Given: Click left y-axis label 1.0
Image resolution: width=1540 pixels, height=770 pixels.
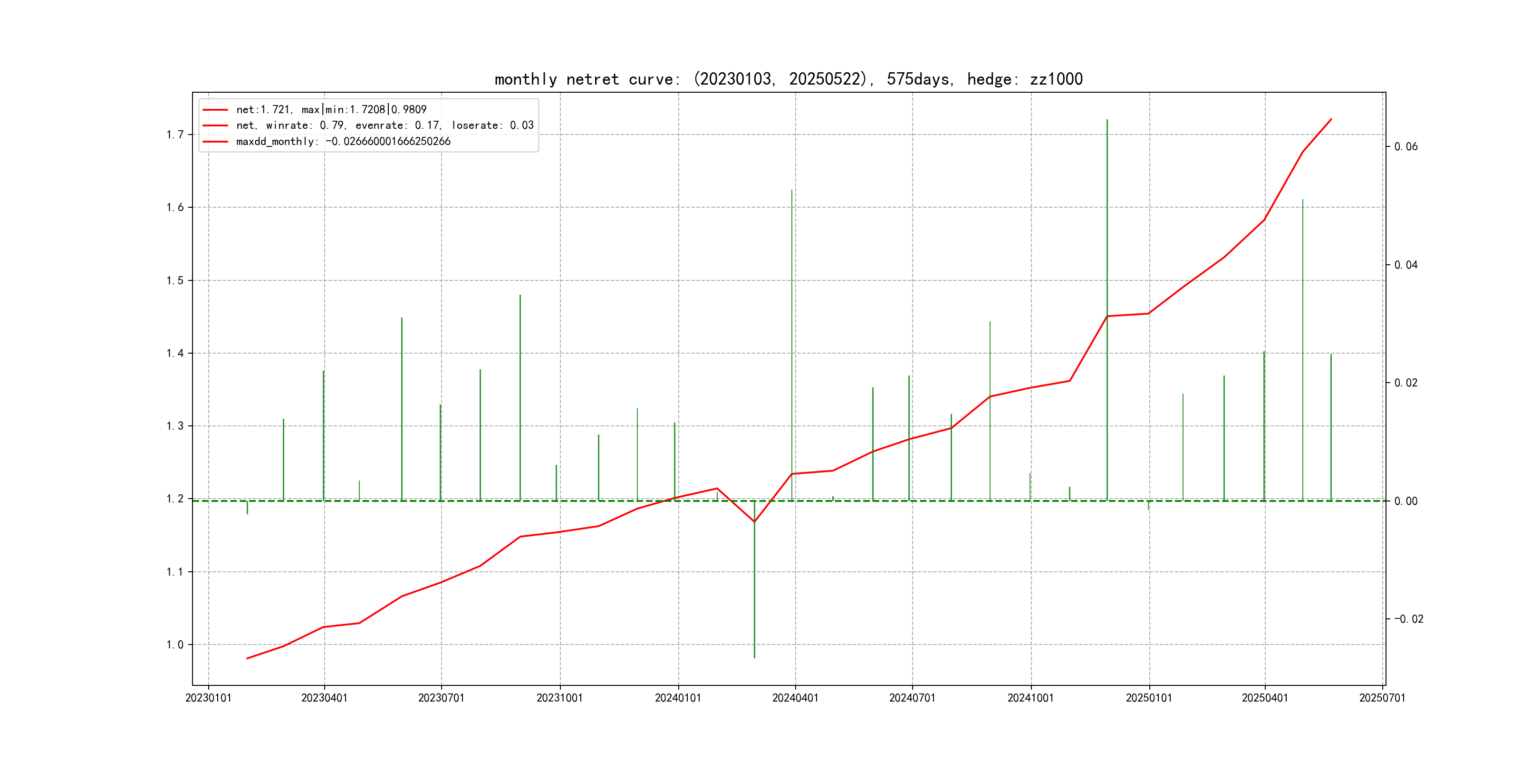Looking at the screenshot, I should pyautogui.click(x=175, y=645).
